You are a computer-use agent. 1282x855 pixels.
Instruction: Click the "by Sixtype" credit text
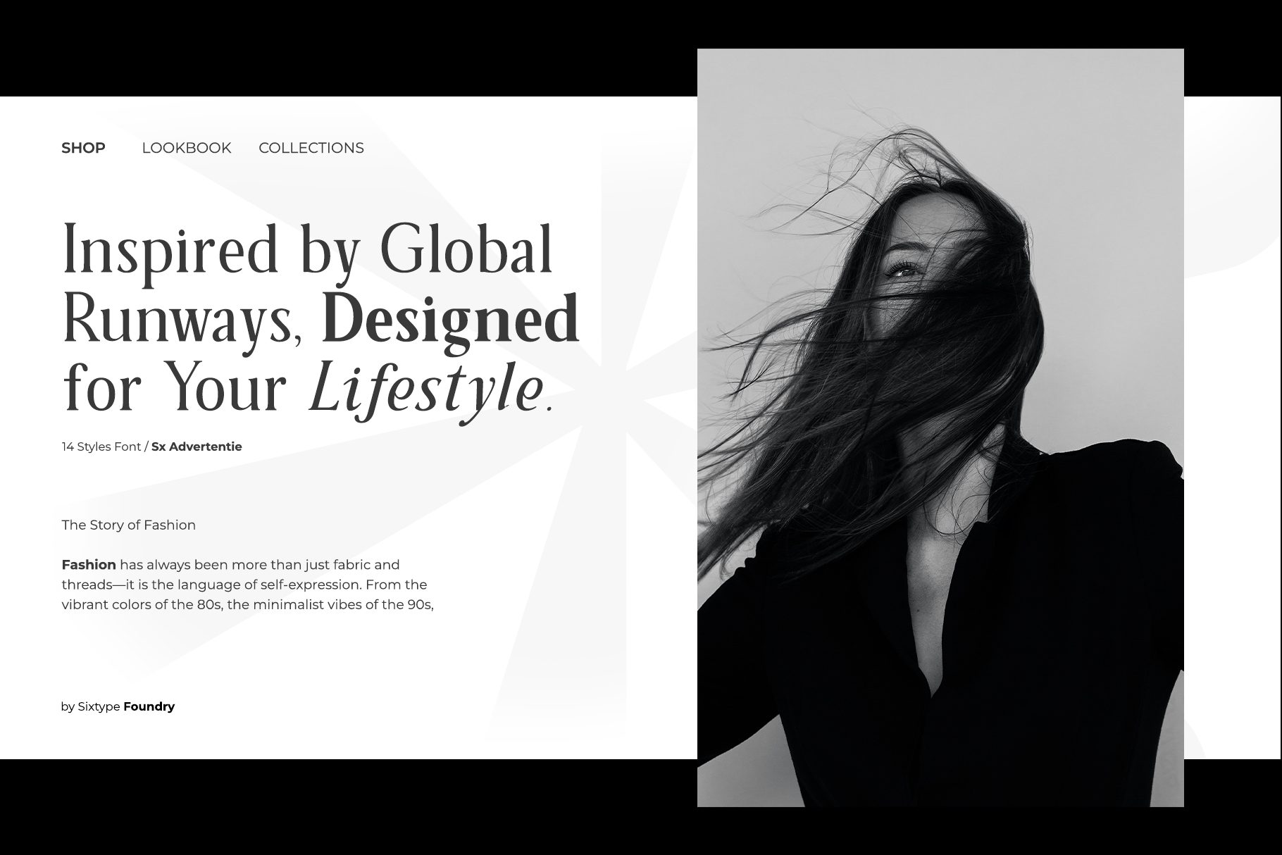pyautogui.click(x=90, y=706)
